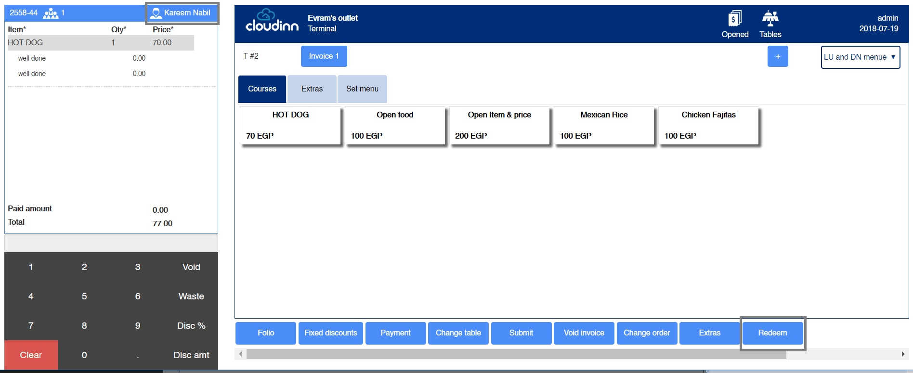Tap keypad digit 5

coord(84,296)
